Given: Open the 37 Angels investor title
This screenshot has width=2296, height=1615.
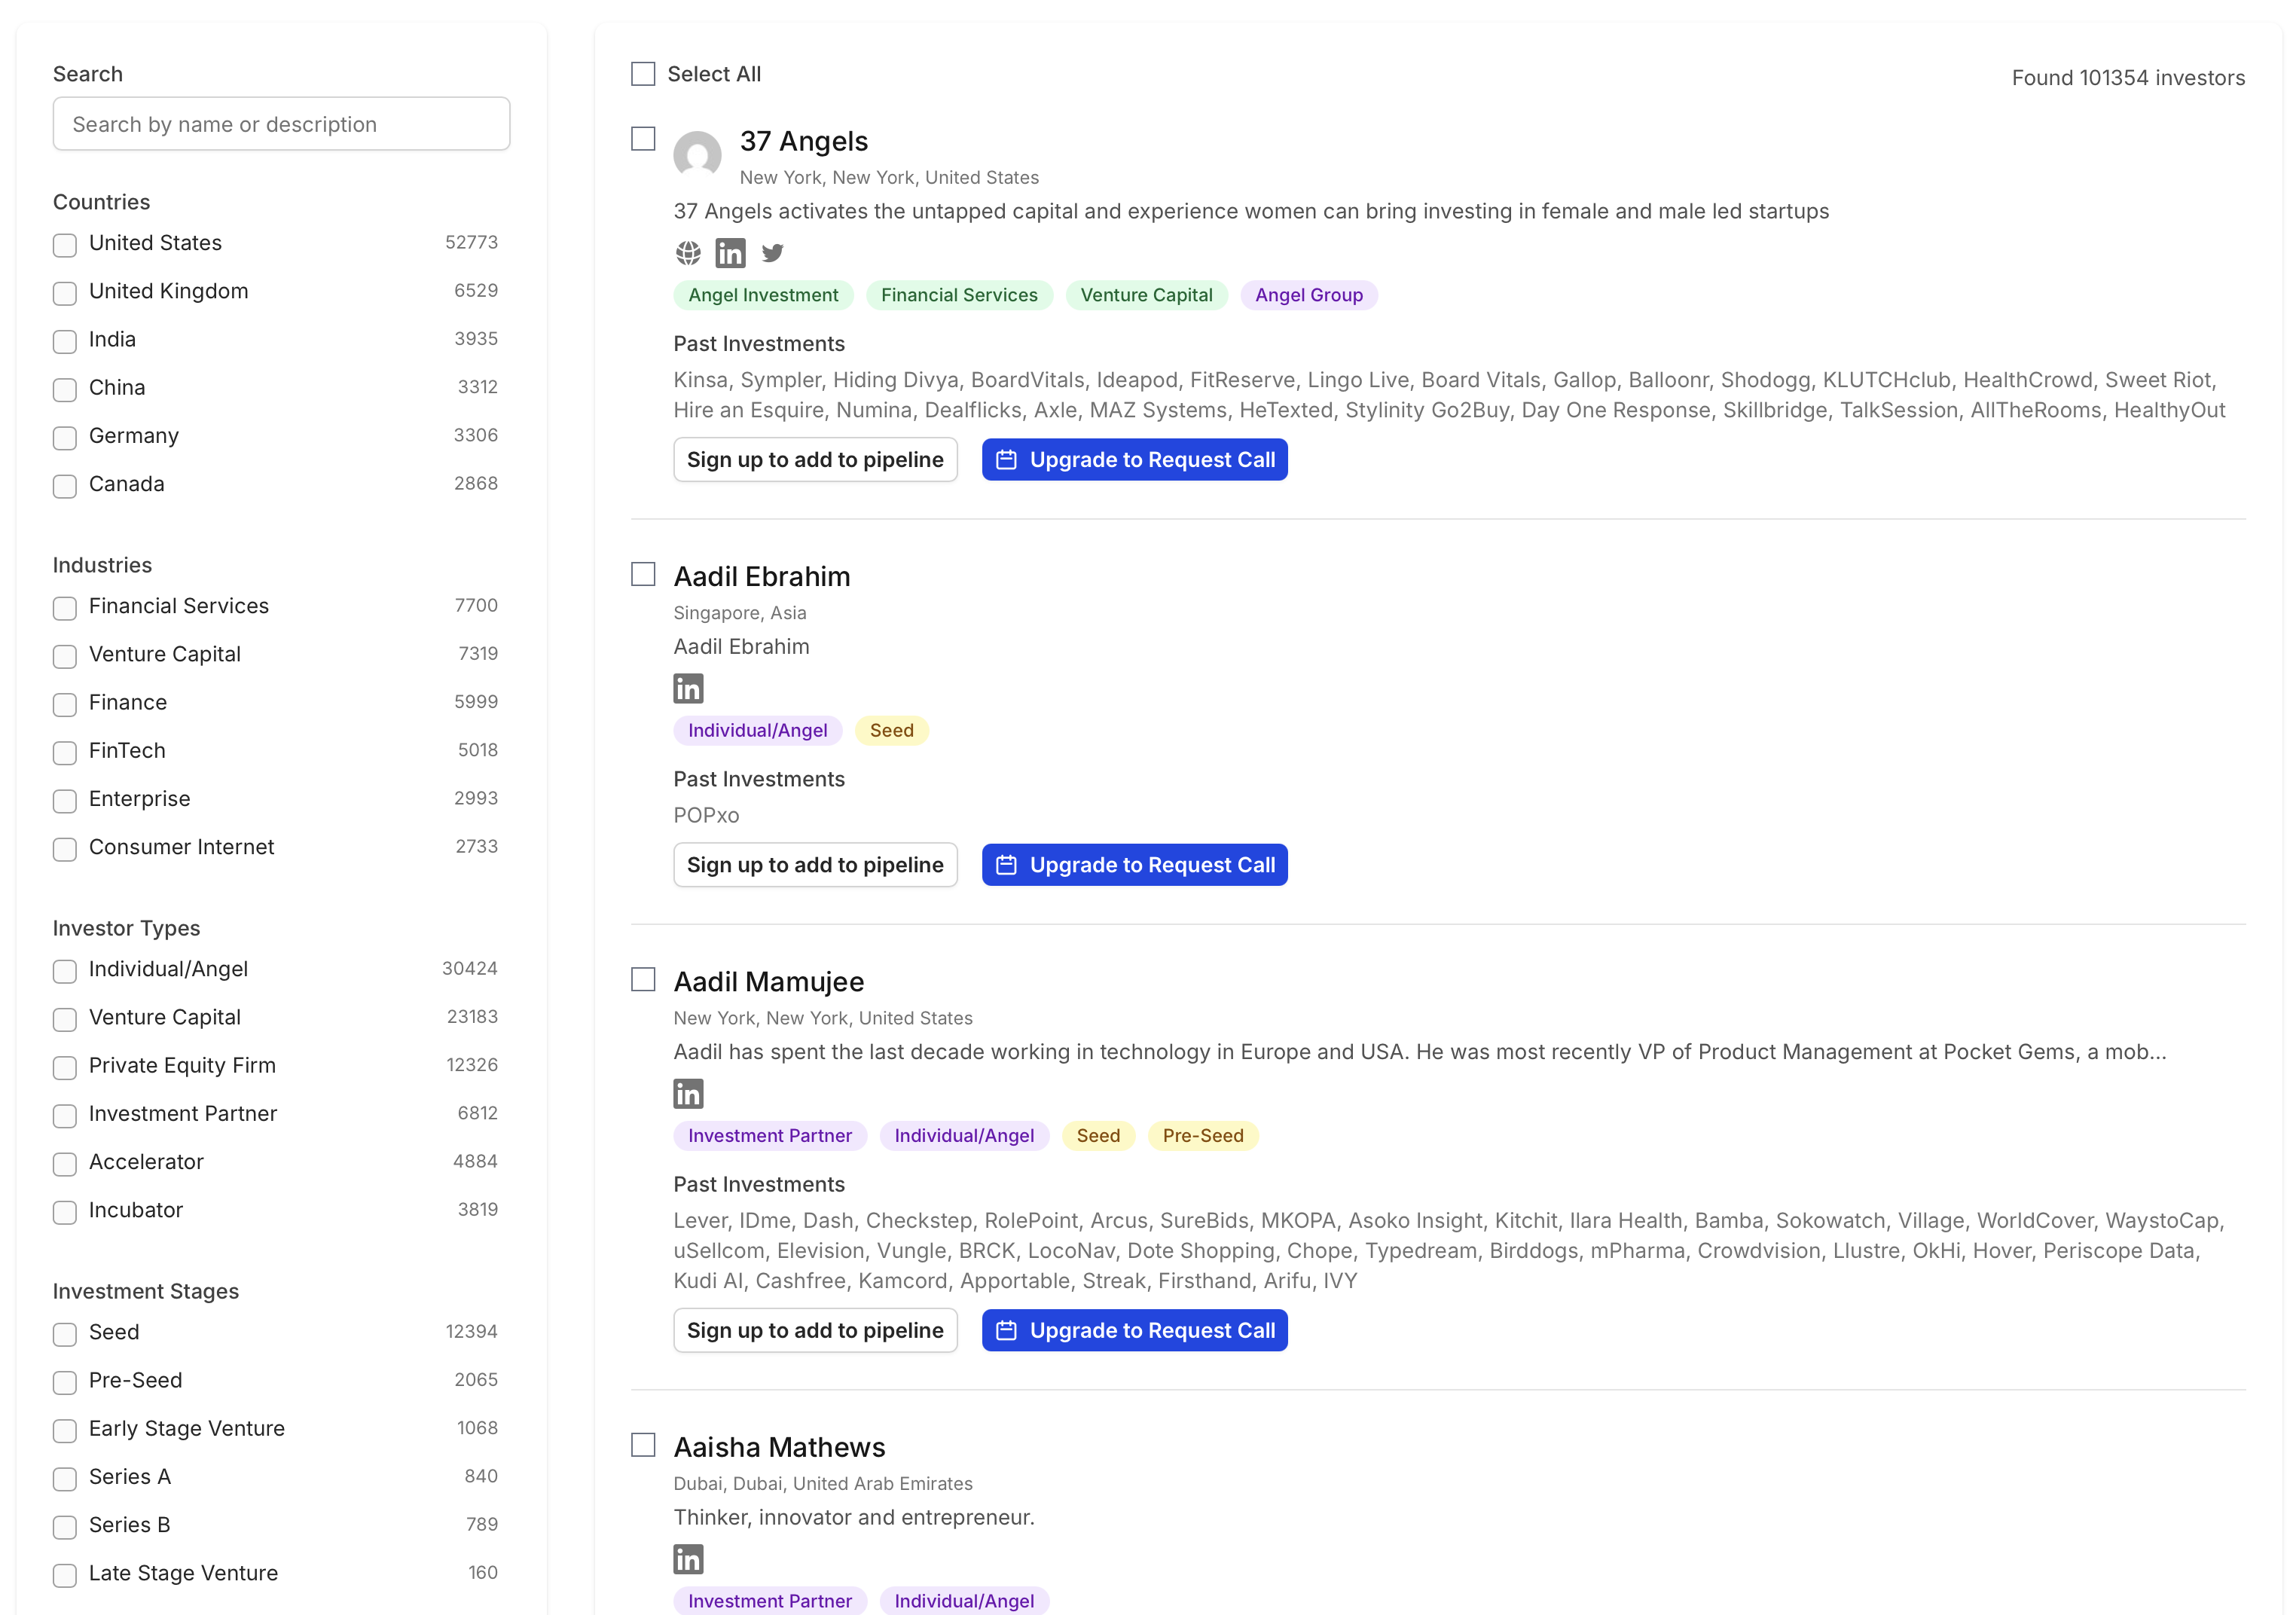Looking at the screenshot, I should pyautogui.click(x=803, y=141).
